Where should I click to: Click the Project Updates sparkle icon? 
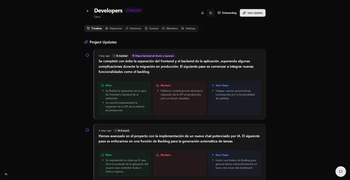pos(86,42)
